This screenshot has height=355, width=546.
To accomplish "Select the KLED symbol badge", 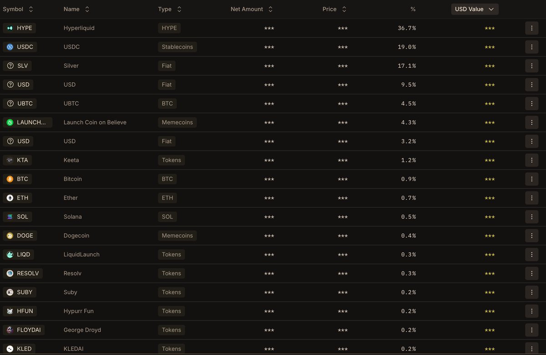I will coord(19,349).
